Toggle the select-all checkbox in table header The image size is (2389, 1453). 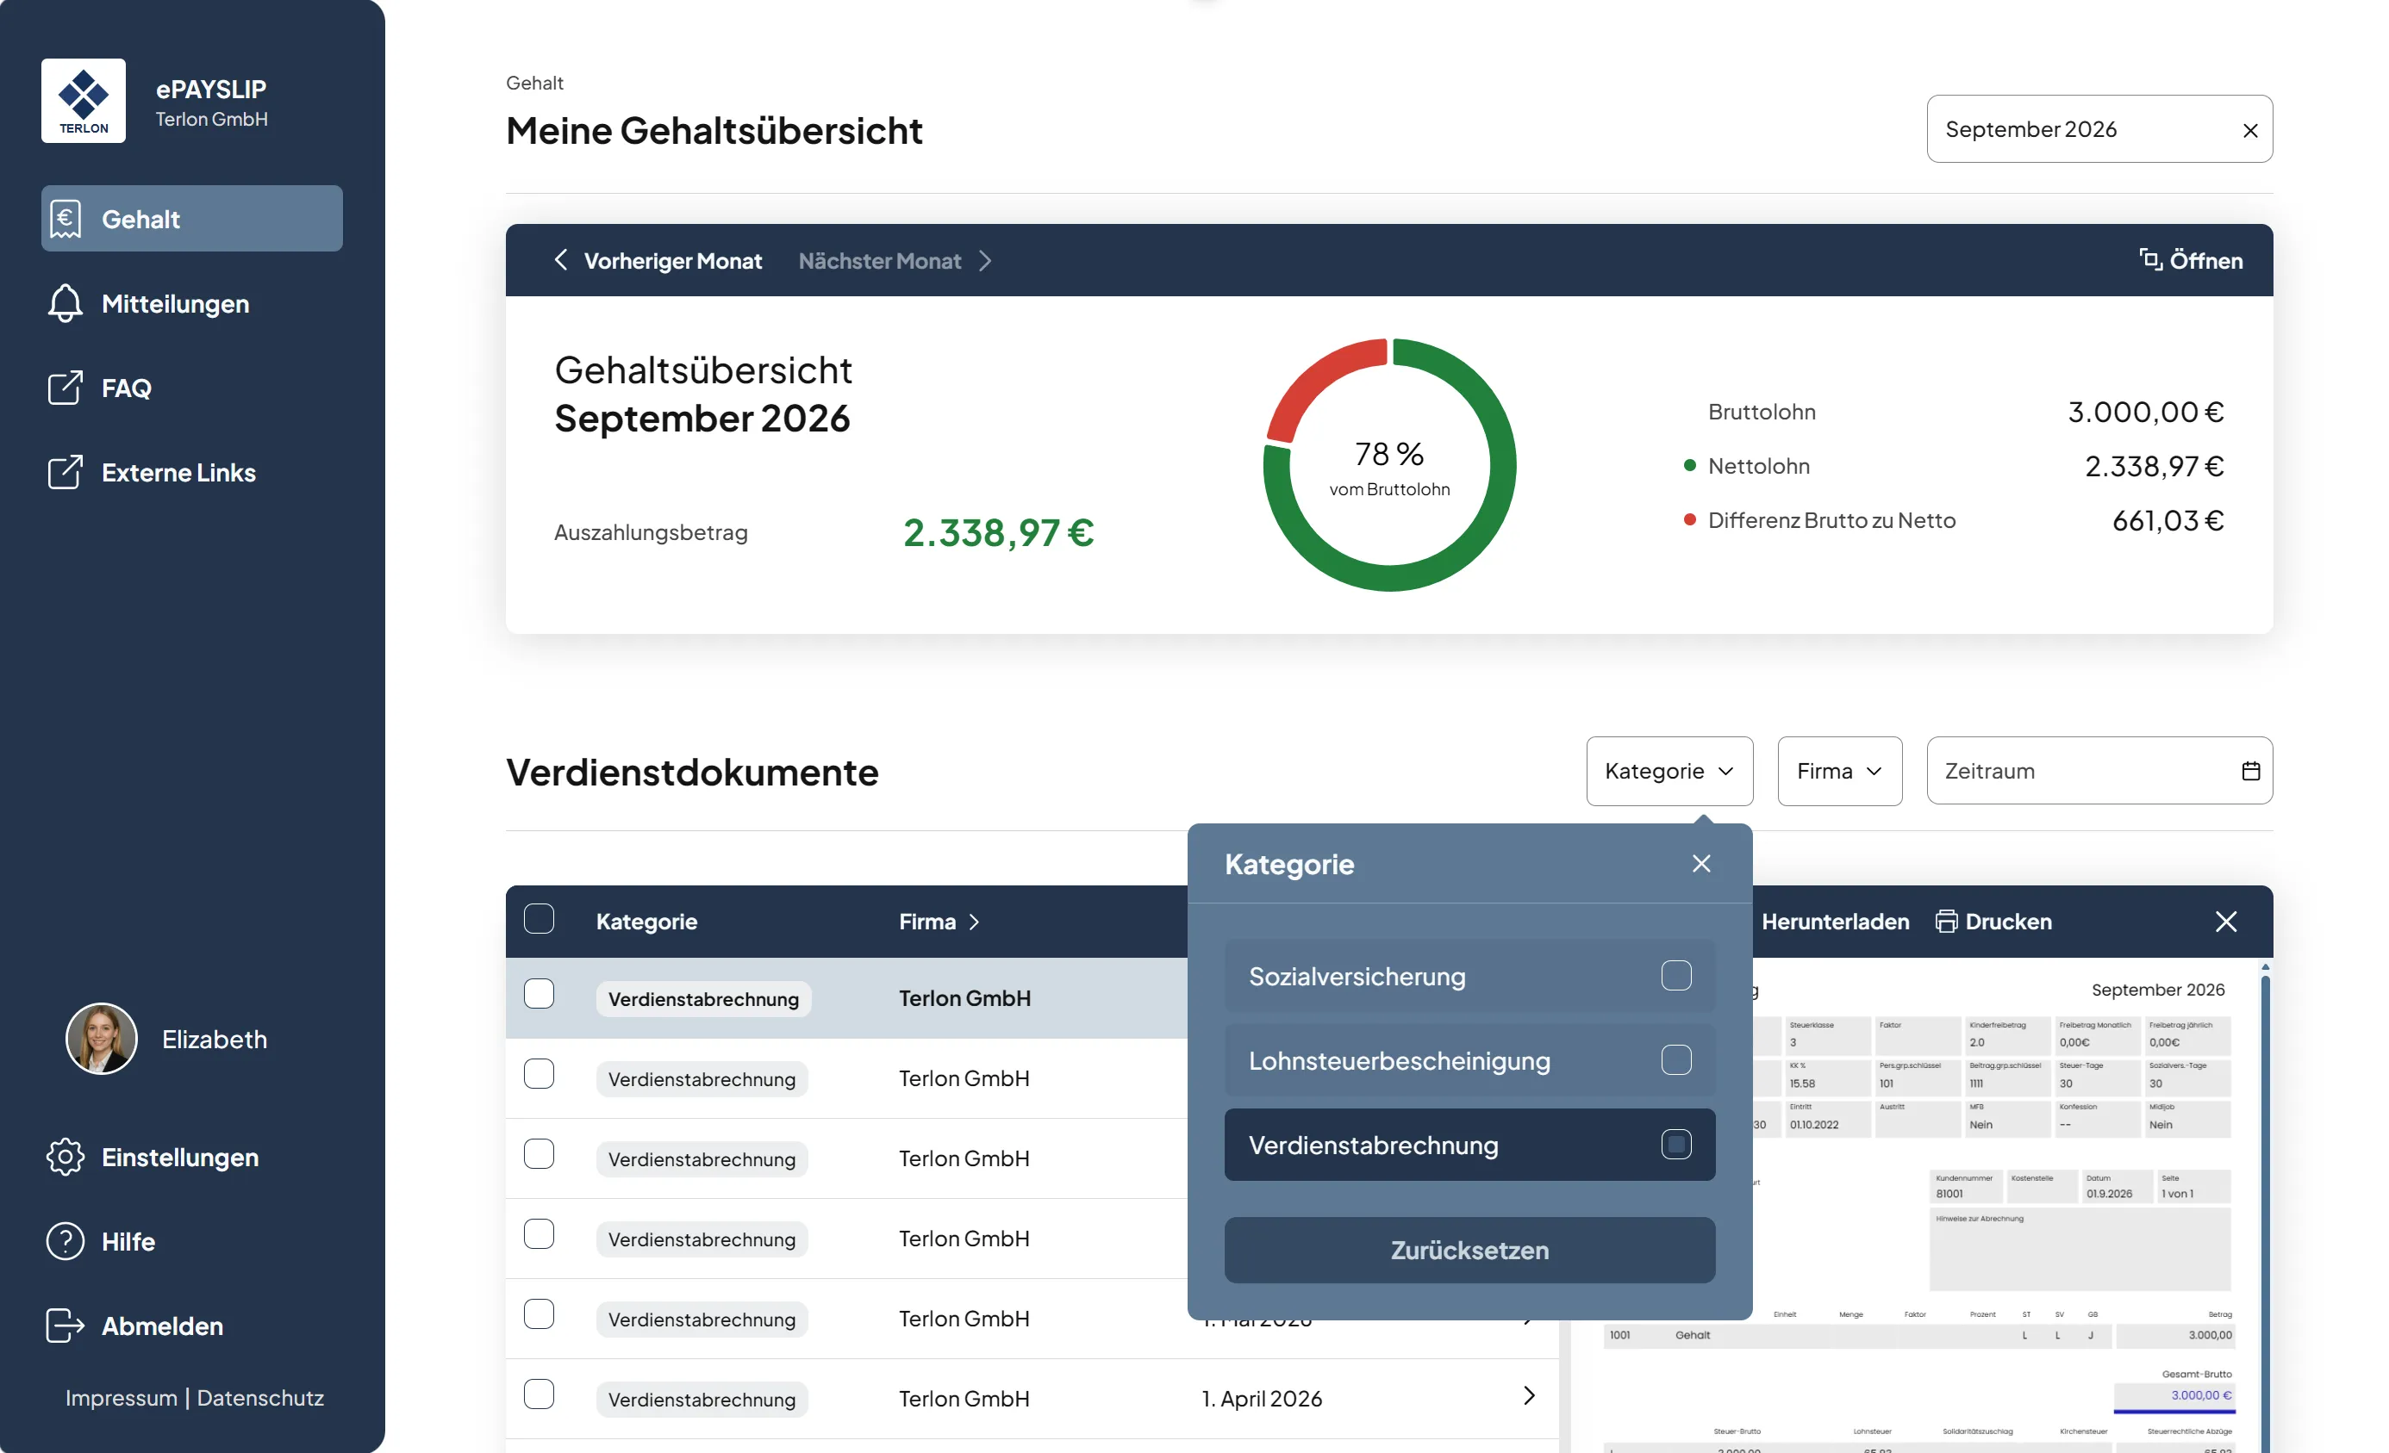coord(540,919)
